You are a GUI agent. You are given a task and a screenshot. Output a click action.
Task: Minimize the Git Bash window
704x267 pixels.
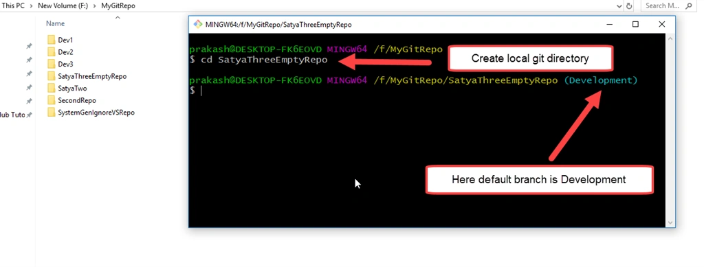[609, 24]
